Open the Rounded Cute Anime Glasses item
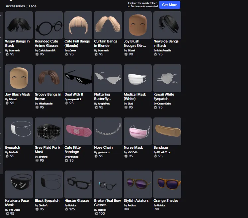The image size is (248, 218). tap(49, 25)
